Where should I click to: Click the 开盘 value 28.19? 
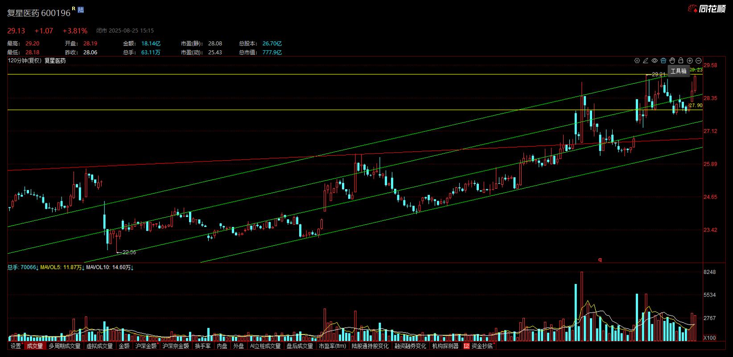(90, 44)
